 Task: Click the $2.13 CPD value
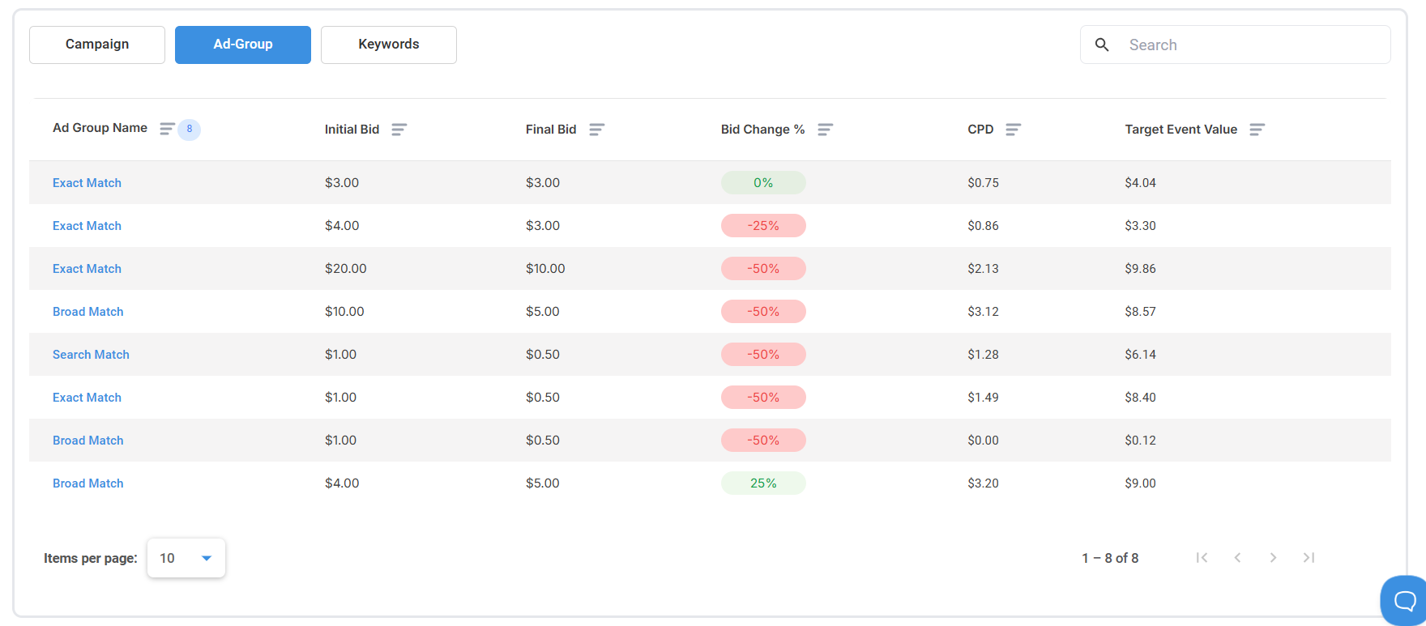pos(983,269)
